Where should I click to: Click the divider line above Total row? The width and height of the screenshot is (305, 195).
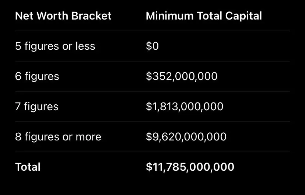tap(152, 152)
